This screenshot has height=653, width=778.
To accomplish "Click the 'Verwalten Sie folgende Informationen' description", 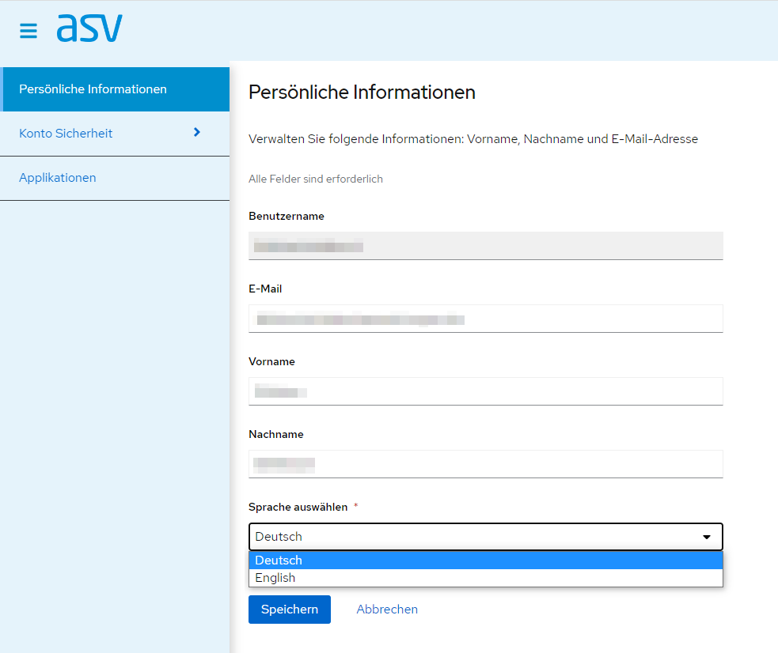I will tap(472, 139).
